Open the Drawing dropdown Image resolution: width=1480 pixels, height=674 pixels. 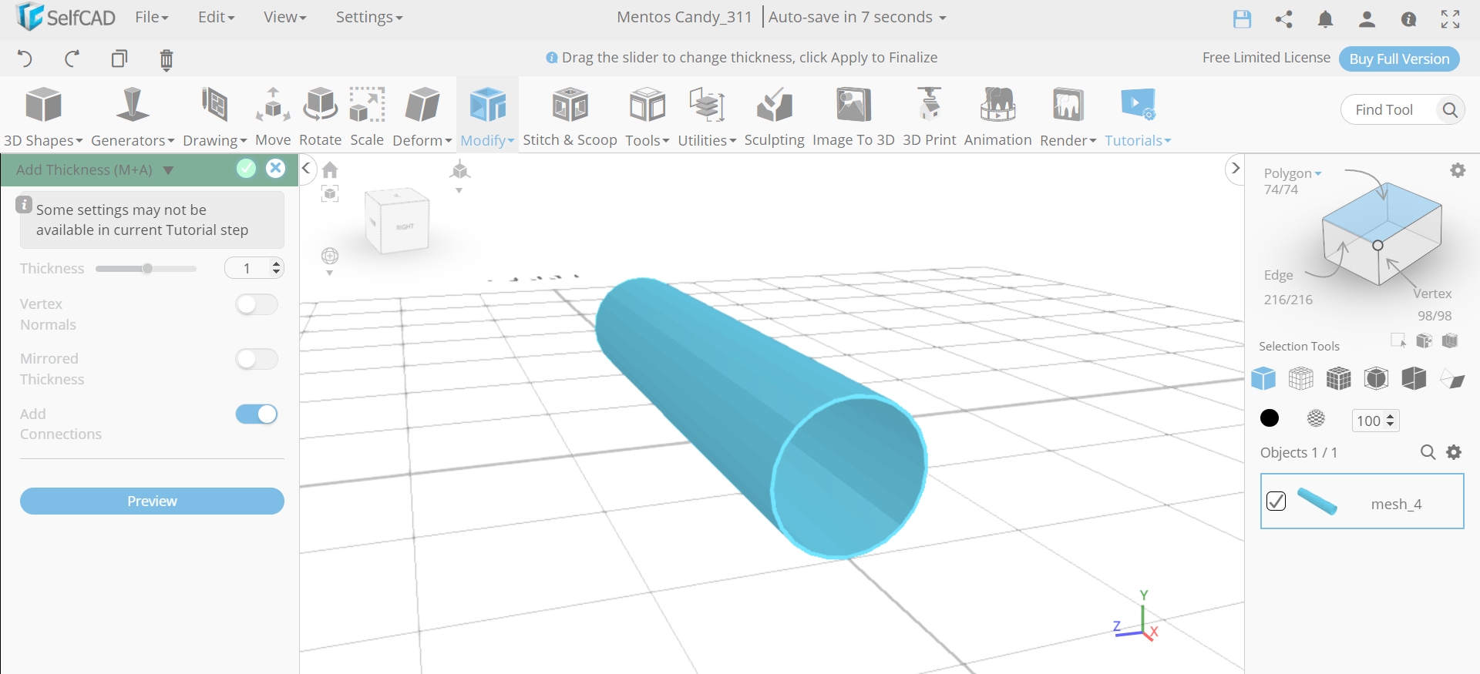pyautogui.click(x=214, y=117)
